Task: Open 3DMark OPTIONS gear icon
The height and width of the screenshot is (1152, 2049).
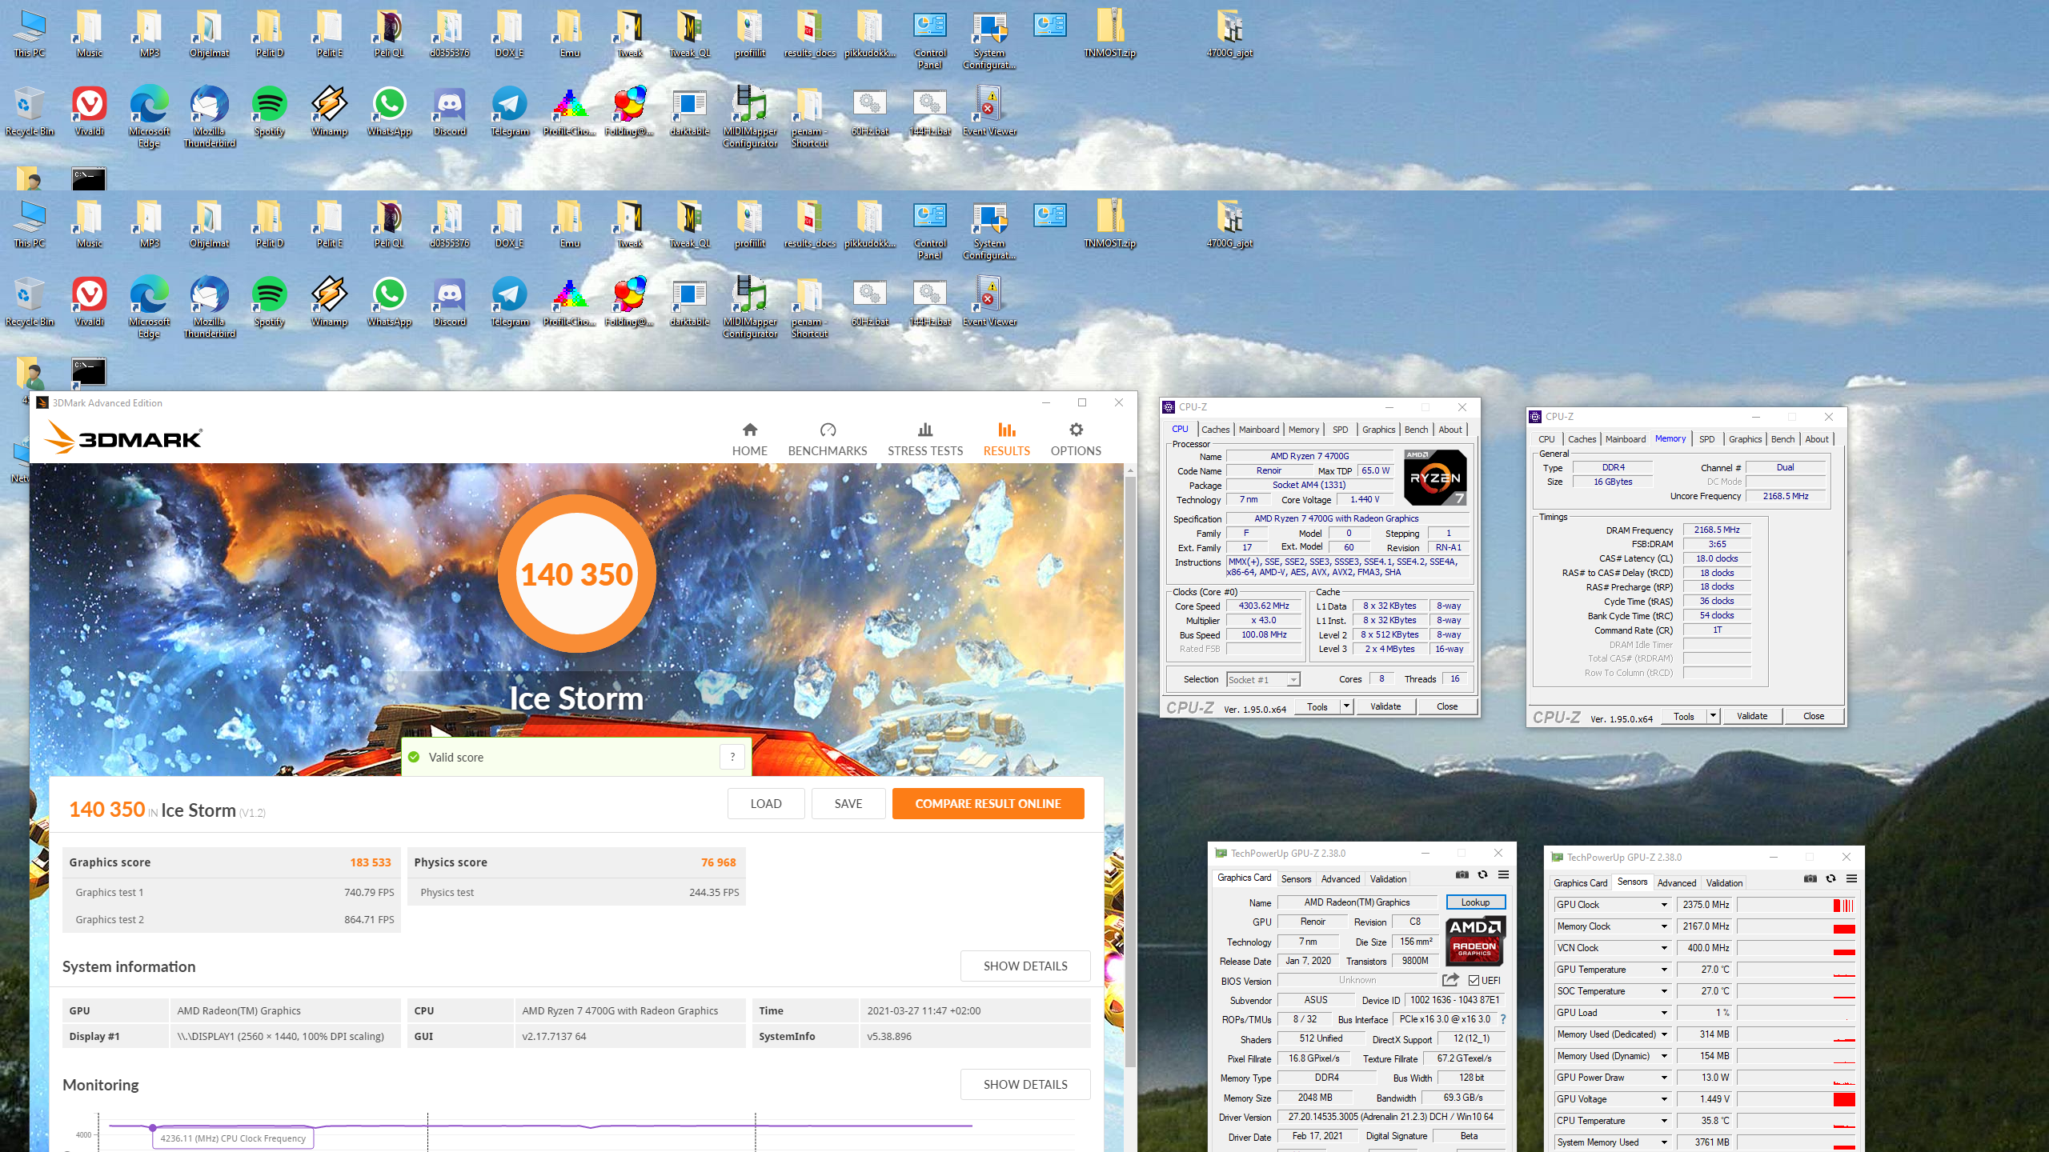Action: pyautogui.click(x=1076, y=430)
